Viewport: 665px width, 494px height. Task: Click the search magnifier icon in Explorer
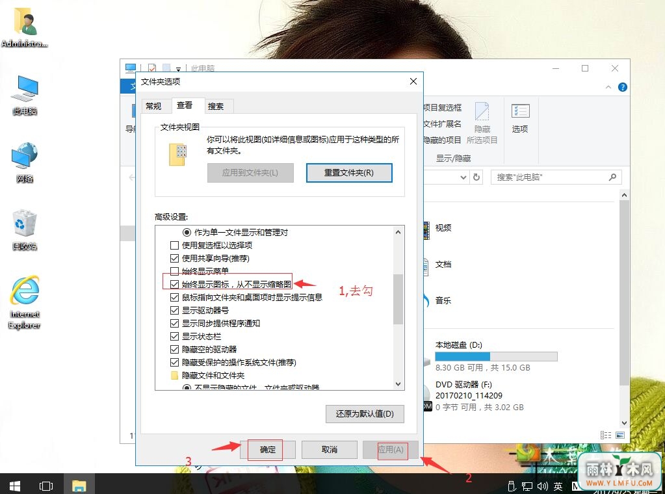(612, 177)
